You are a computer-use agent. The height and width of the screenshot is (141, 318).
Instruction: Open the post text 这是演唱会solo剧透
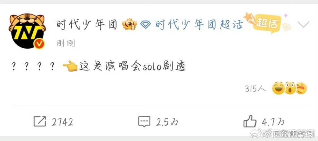tap(133, 67)
